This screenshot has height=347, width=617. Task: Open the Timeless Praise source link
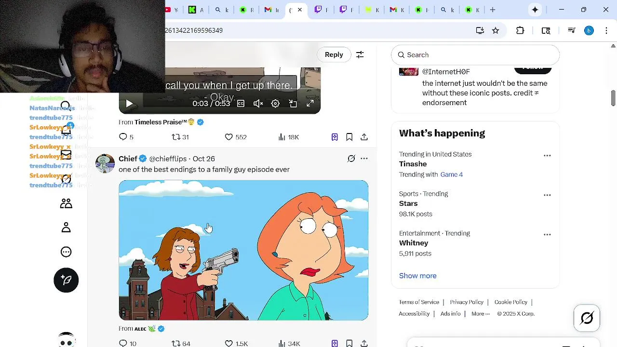coord(164,122)
